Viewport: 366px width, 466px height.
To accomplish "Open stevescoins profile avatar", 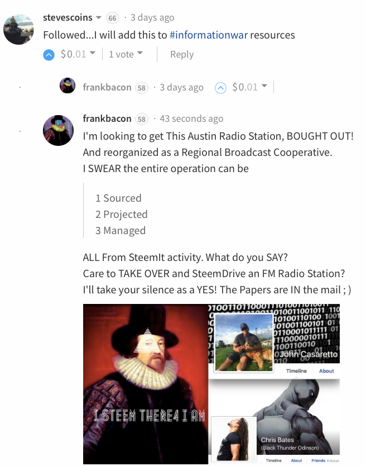I will [x=18, y=29].
